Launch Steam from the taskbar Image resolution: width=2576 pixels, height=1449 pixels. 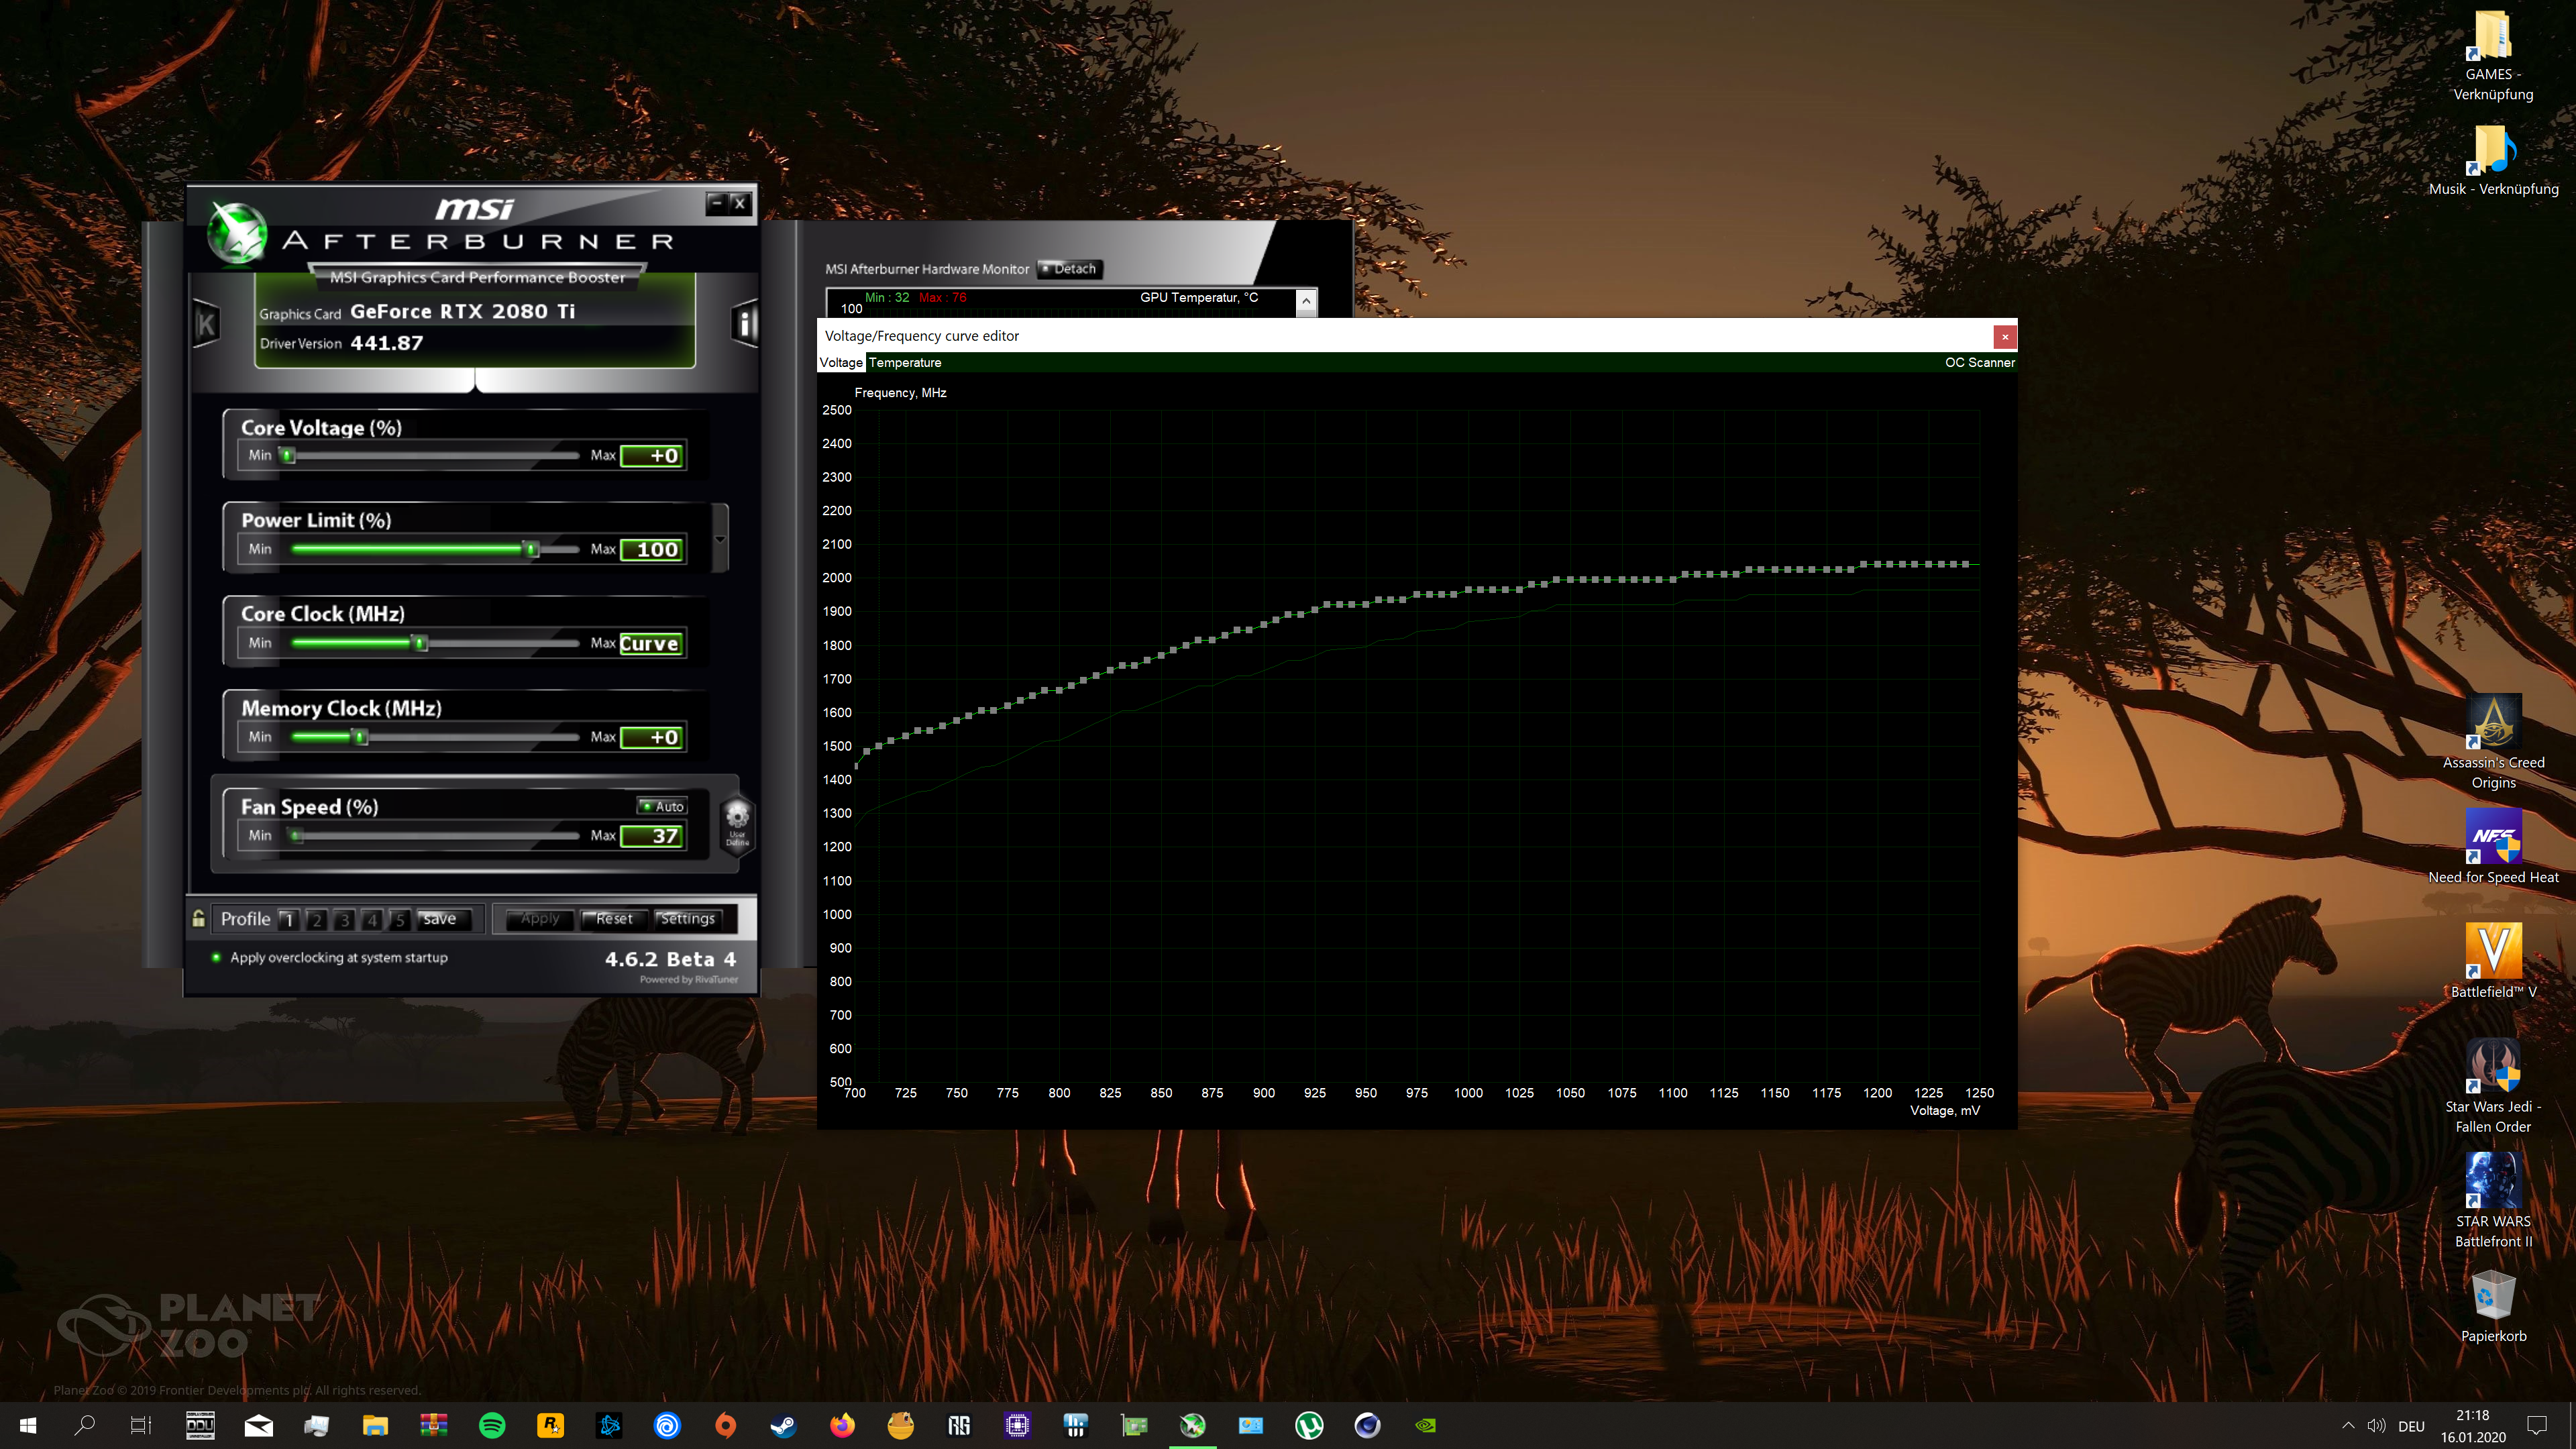coord(783,1425)
